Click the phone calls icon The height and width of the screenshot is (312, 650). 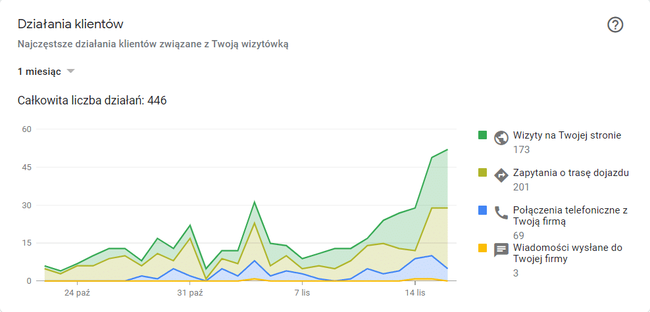tap(501, 212)
